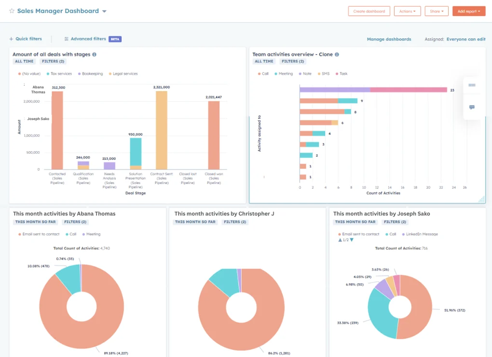Click the plus icon on Quick filters

point(11,39)
